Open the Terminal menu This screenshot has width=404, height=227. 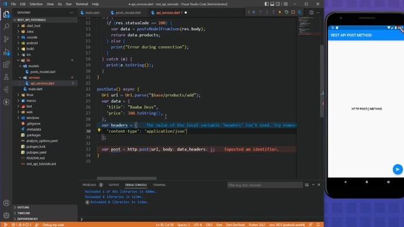click(81, 4)
